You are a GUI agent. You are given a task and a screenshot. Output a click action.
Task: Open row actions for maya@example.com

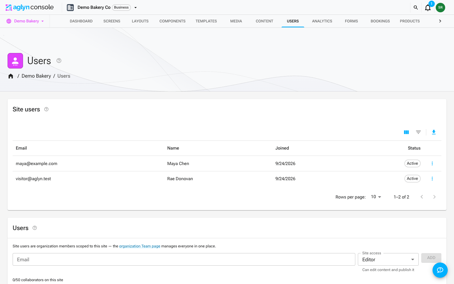tap(432, 163)
